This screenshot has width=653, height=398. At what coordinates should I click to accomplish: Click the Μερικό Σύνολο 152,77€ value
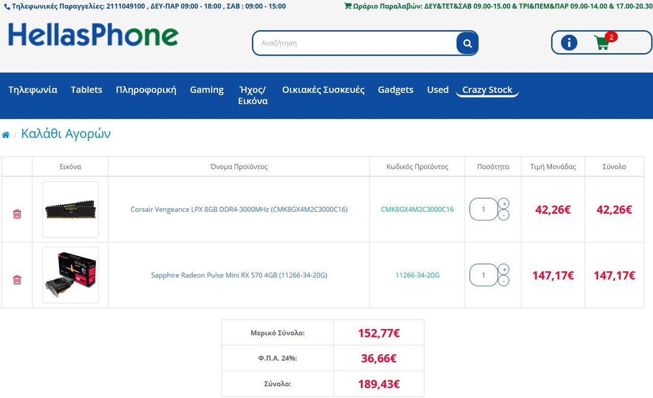pyautogui.click(x=379, y=333)
